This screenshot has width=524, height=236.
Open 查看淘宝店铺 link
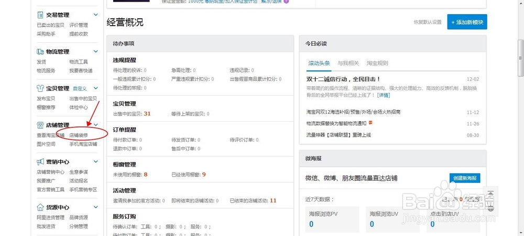click(x=50, y=135)
